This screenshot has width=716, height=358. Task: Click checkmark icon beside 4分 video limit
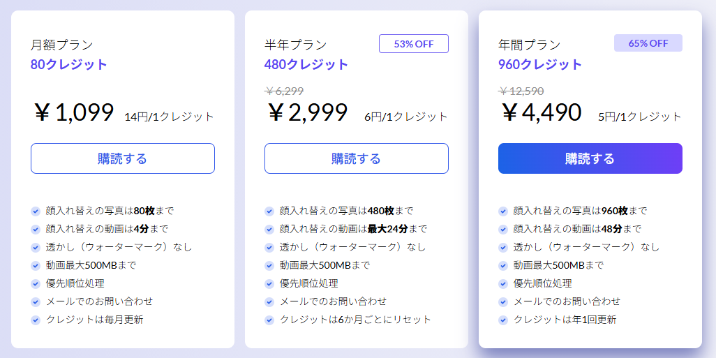(x=36, y=229)
